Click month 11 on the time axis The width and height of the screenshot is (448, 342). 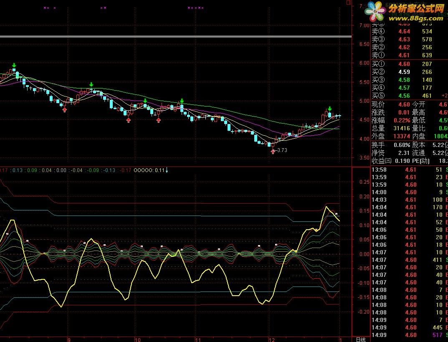pos(198,340)
